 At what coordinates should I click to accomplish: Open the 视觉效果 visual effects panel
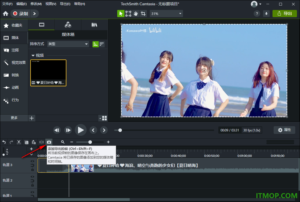[x=14, y=63]
